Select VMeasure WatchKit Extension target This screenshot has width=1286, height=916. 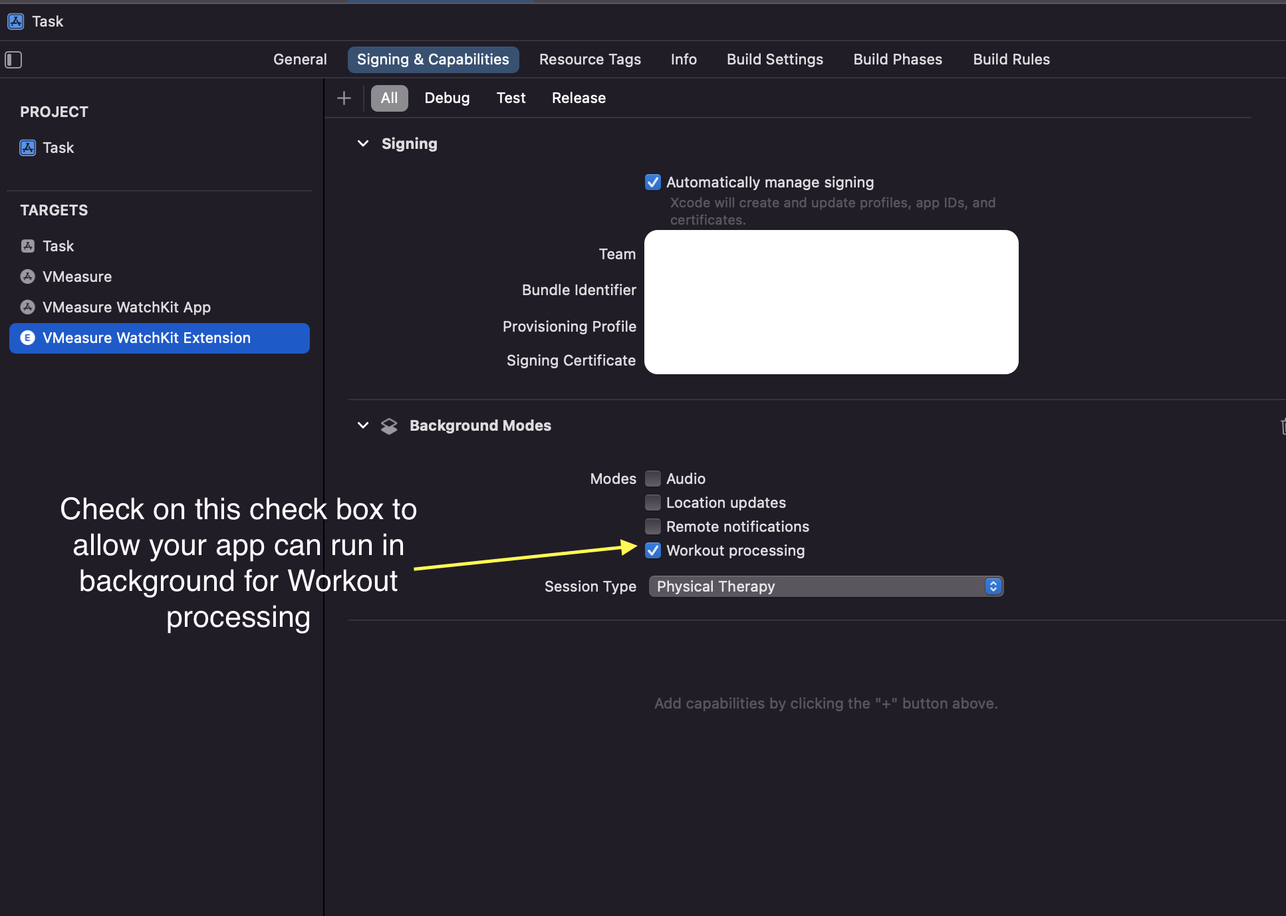click(146, 338)
